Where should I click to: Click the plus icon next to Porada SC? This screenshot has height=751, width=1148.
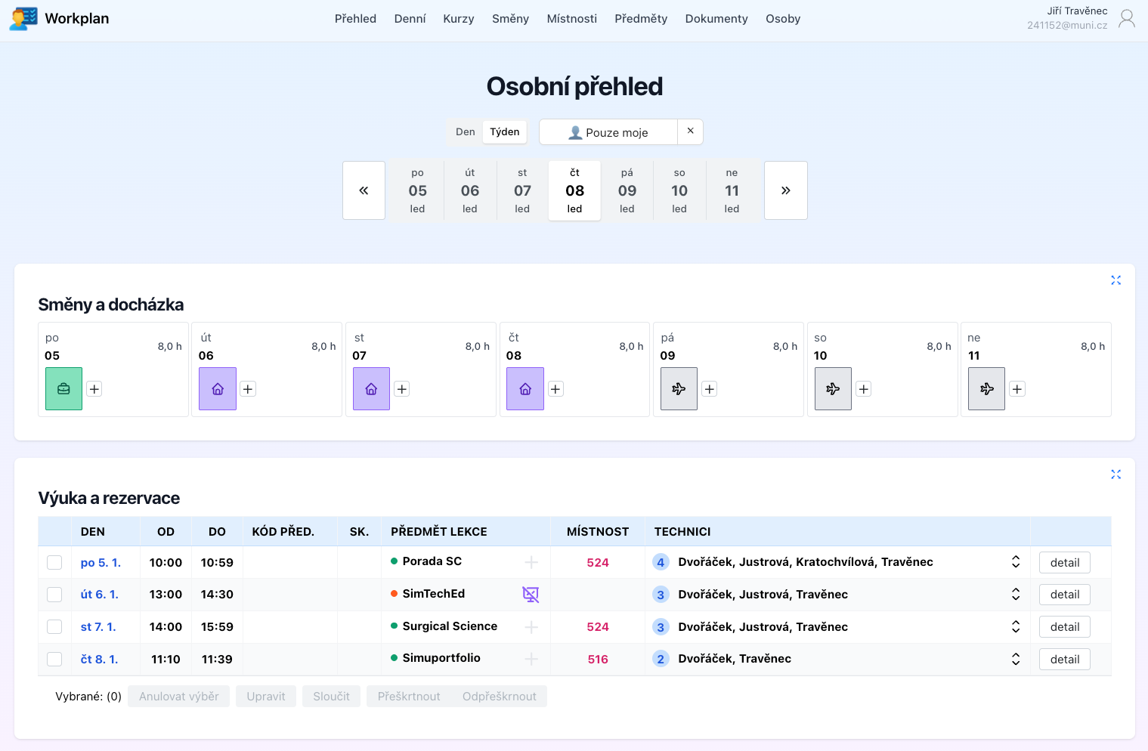(531, 562)
